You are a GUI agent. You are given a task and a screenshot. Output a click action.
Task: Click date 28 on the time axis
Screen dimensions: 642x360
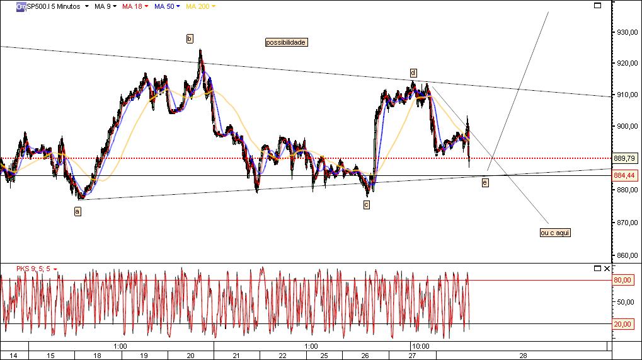(523, 356)
